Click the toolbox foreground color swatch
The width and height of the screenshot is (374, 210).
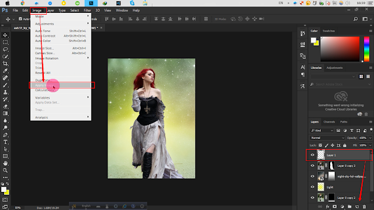pos(4,190)
